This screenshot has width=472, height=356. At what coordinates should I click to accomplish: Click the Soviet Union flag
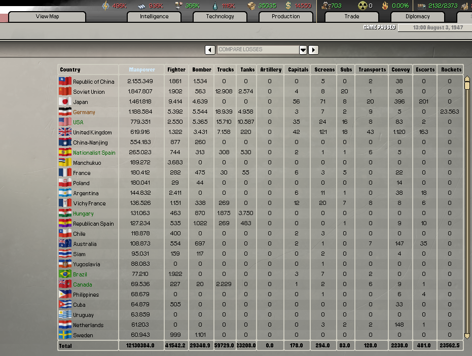65,91
